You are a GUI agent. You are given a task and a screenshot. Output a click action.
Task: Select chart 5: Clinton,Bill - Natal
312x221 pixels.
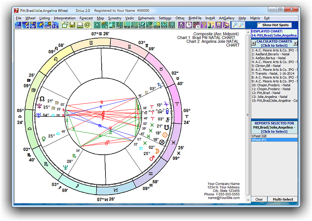pyautogui.click(x=275, y=66)
